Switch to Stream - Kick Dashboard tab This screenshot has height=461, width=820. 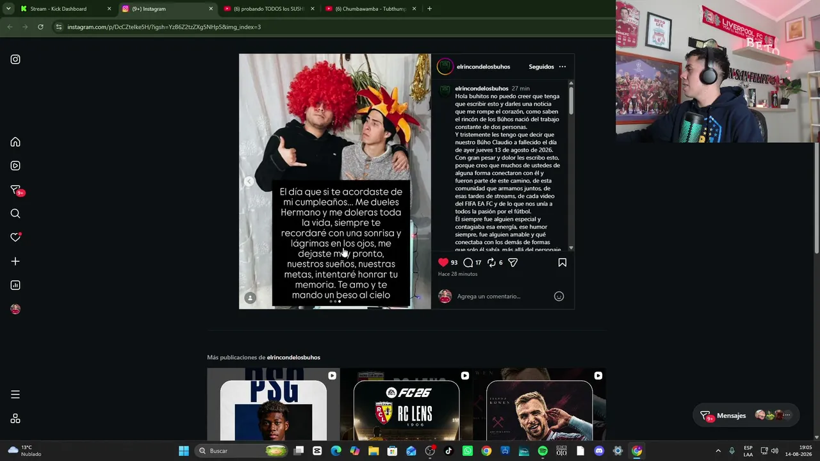pos(64,9)
